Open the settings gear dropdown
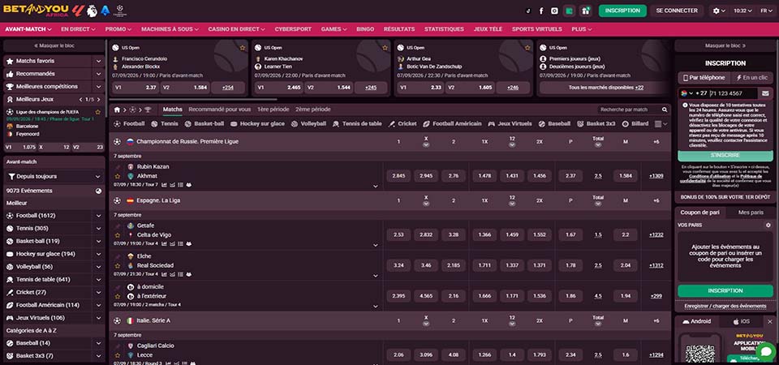This screenshot has height=365, width=779. (718, 11)
